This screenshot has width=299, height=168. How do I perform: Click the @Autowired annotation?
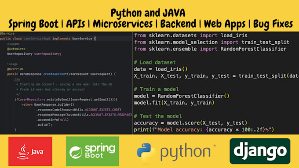coord(16,49)
